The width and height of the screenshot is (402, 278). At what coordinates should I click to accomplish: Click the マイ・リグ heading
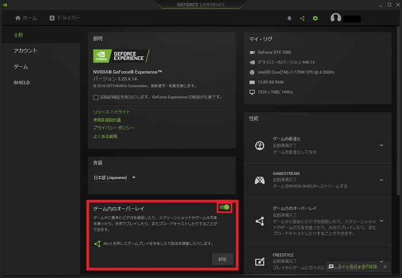[x=261, y=39]
